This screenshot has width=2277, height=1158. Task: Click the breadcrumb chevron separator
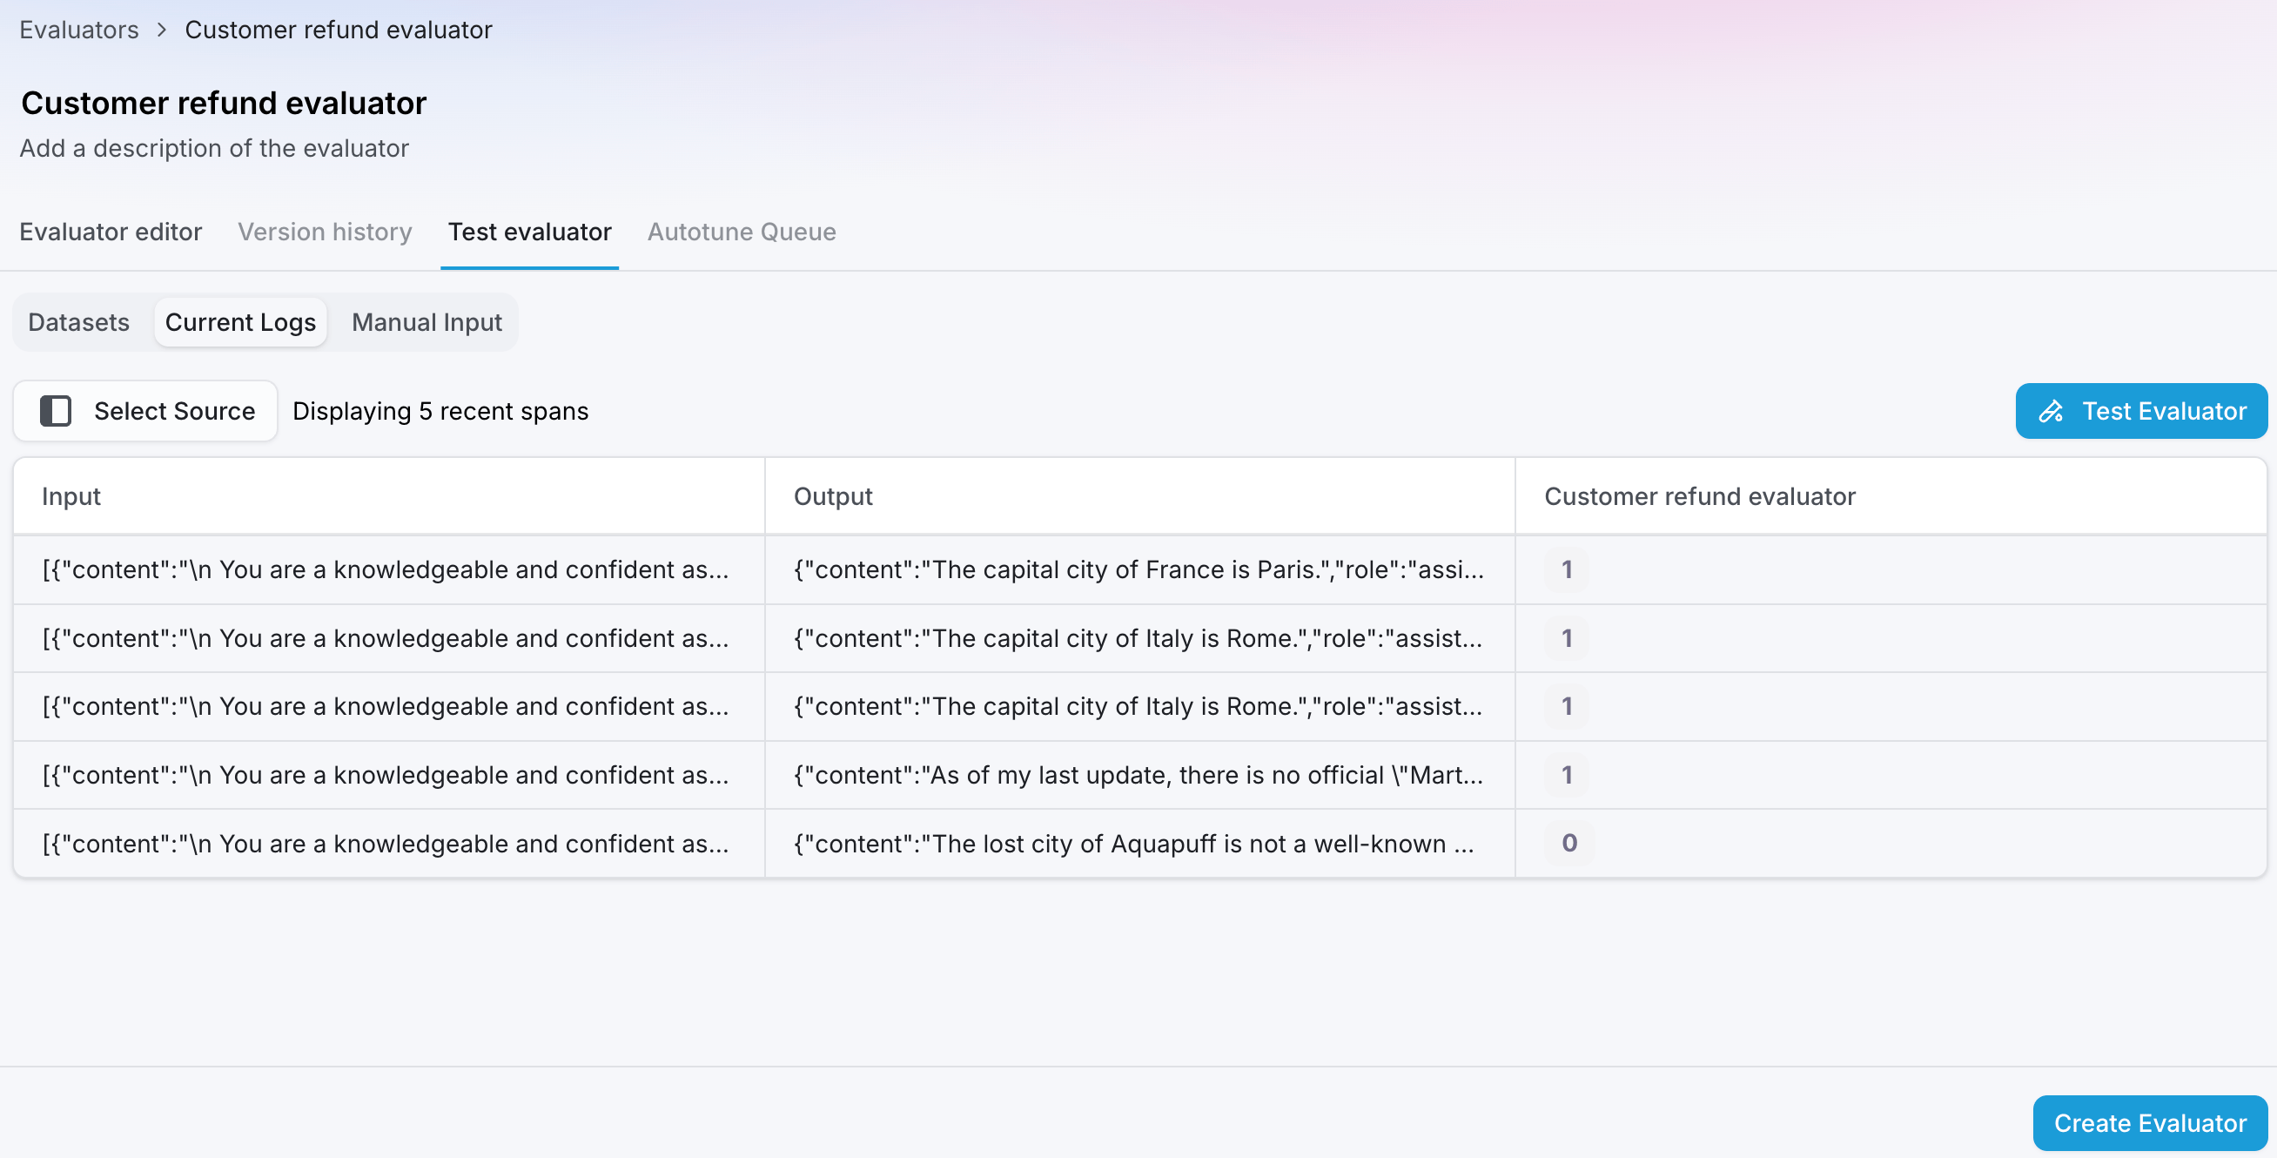coord(162,30)
